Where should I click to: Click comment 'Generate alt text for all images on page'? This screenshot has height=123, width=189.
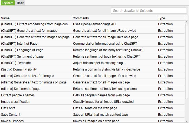(x=101, y=82)
